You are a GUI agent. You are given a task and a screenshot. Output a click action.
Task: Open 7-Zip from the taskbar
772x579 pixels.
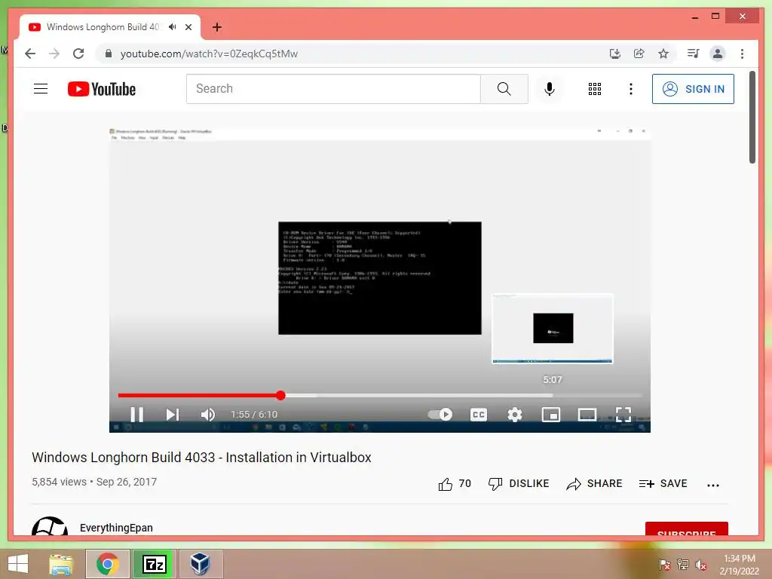154,564
